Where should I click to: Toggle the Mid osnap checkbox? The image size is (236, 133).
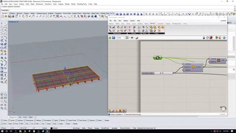[20, 124]
